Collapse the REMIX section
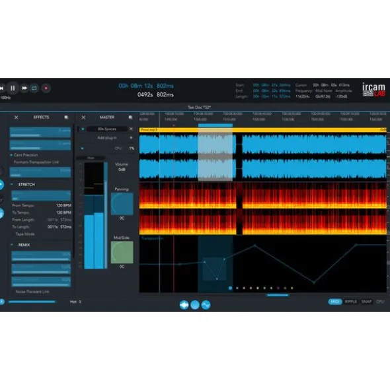This screenshot has height=390, width=390. [x=12, y=245]
